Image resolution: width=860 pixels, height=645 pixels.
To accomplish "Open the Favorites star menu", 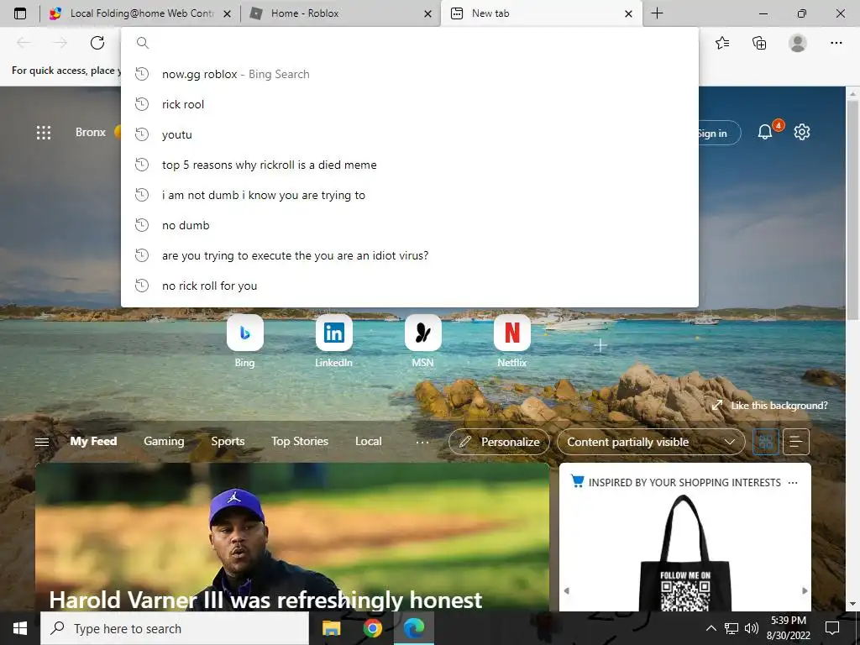I will click(x=722, y=43).
